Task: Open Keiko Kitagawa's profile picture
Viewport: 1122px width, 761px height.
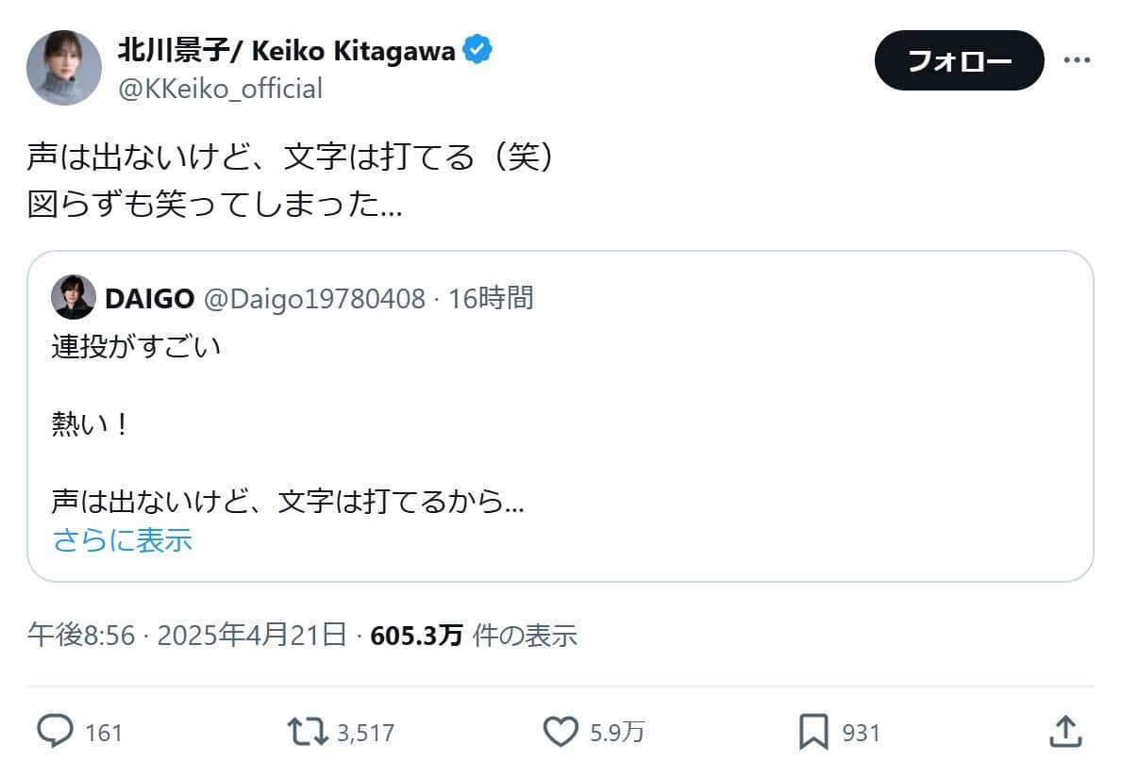Action: (x=64, y=68)
